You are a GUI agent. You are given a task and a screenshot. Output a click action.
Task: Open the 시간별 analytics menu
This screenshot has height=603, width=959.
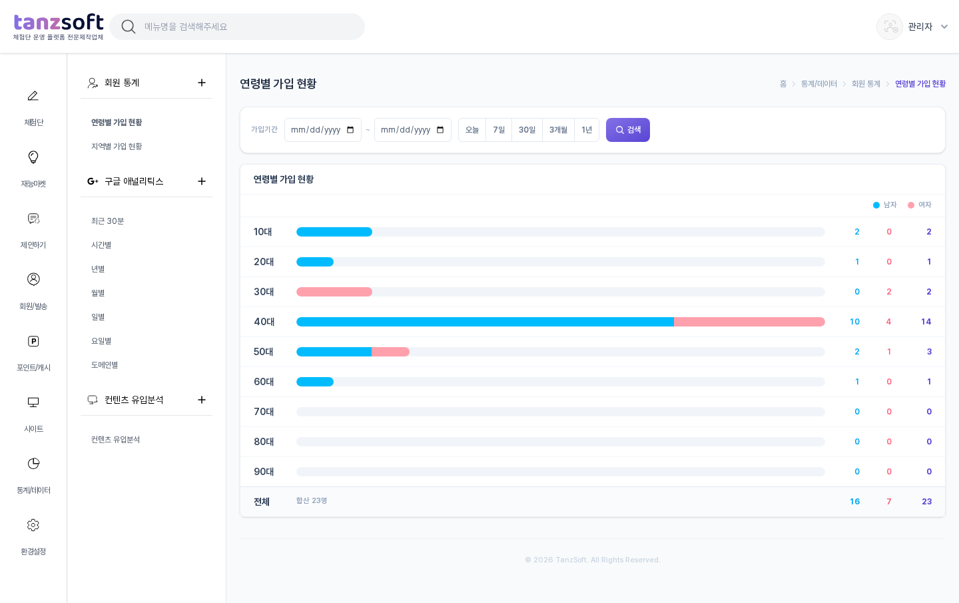point(101,245)
